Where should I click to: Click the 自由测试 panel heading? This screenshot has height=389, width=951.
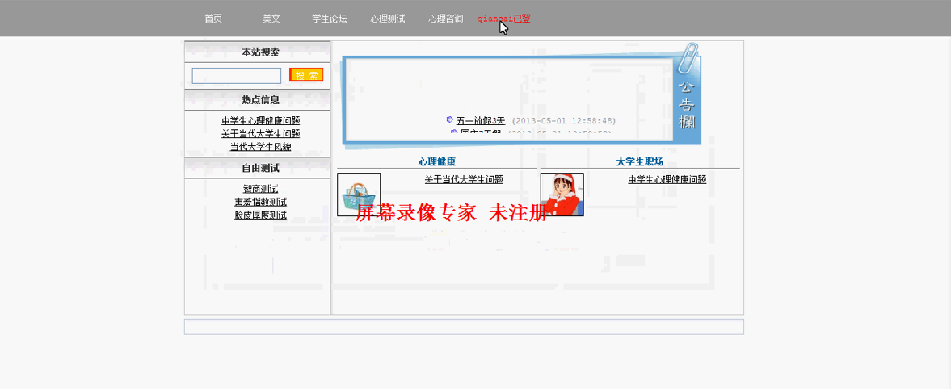click(x=260, y=168)
